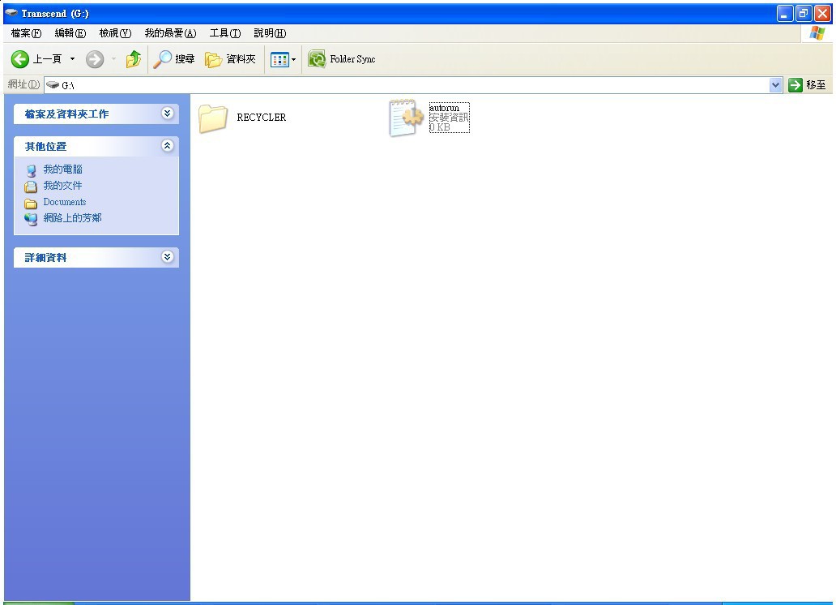Expand the address bar dropdown
This screenshot has height=605, width=836.
tap(775, 85)
